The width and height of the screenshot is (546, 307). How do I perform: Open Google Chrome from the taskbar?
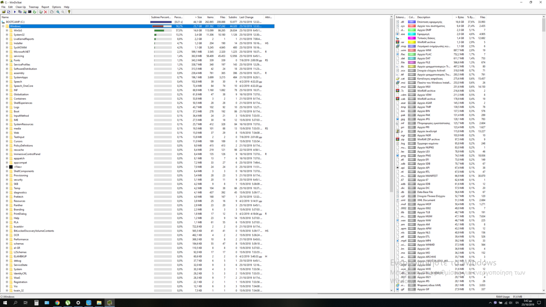pos(57,303)
